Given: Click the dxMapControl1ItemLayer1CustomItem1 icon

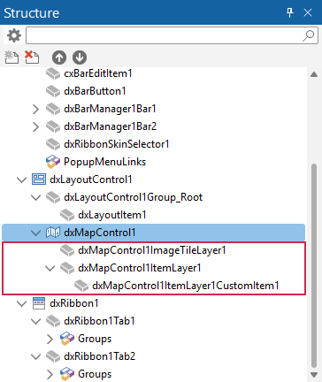Looking at the screenshot, I should 81,286.
